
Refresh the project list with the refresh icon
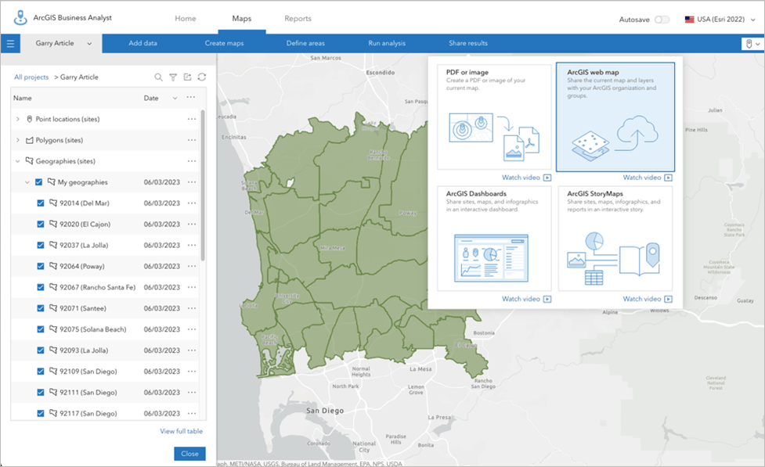tap(201, 77)
